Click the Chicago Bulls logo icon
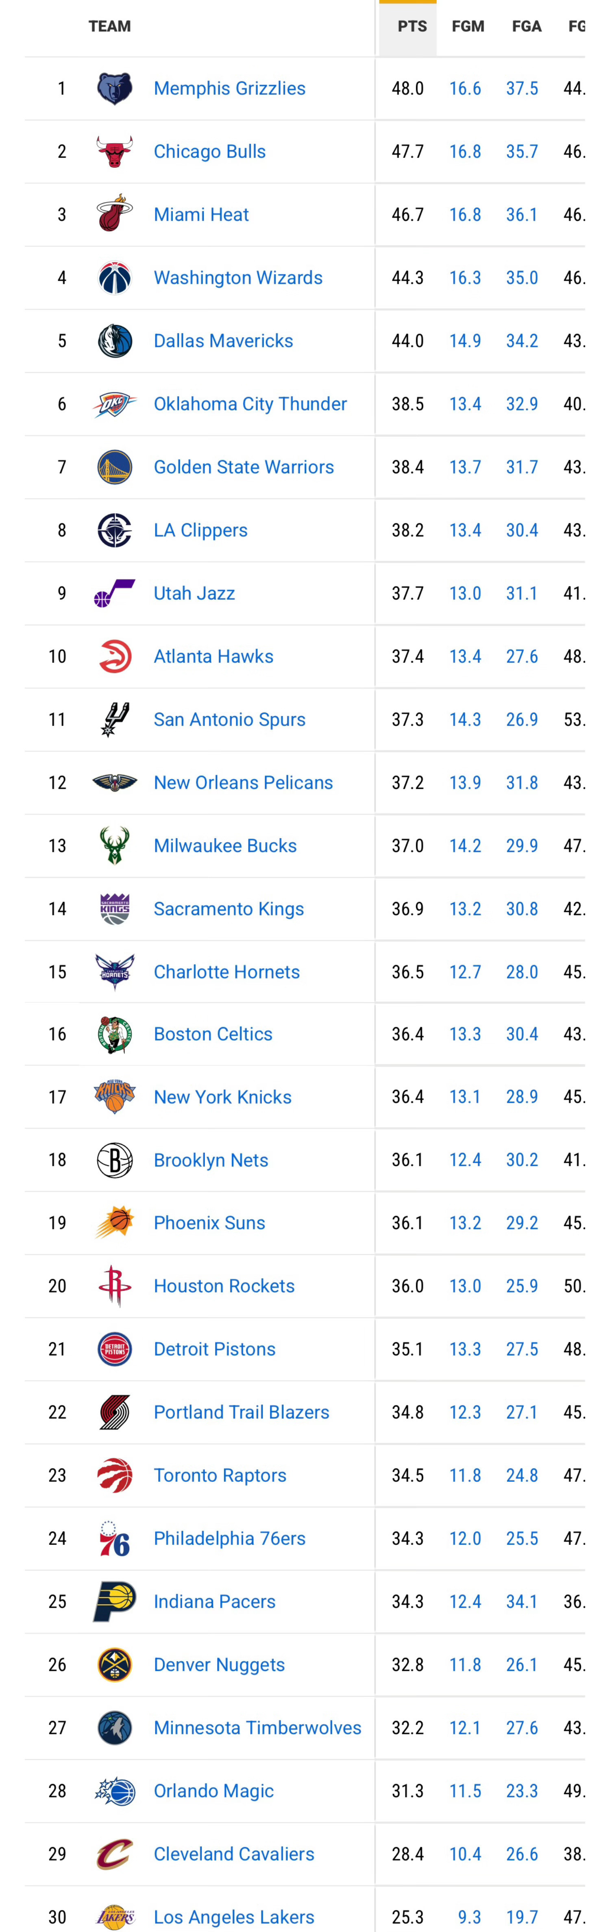The height and width of the screenshot is (1932, 610). click(115, 152)
